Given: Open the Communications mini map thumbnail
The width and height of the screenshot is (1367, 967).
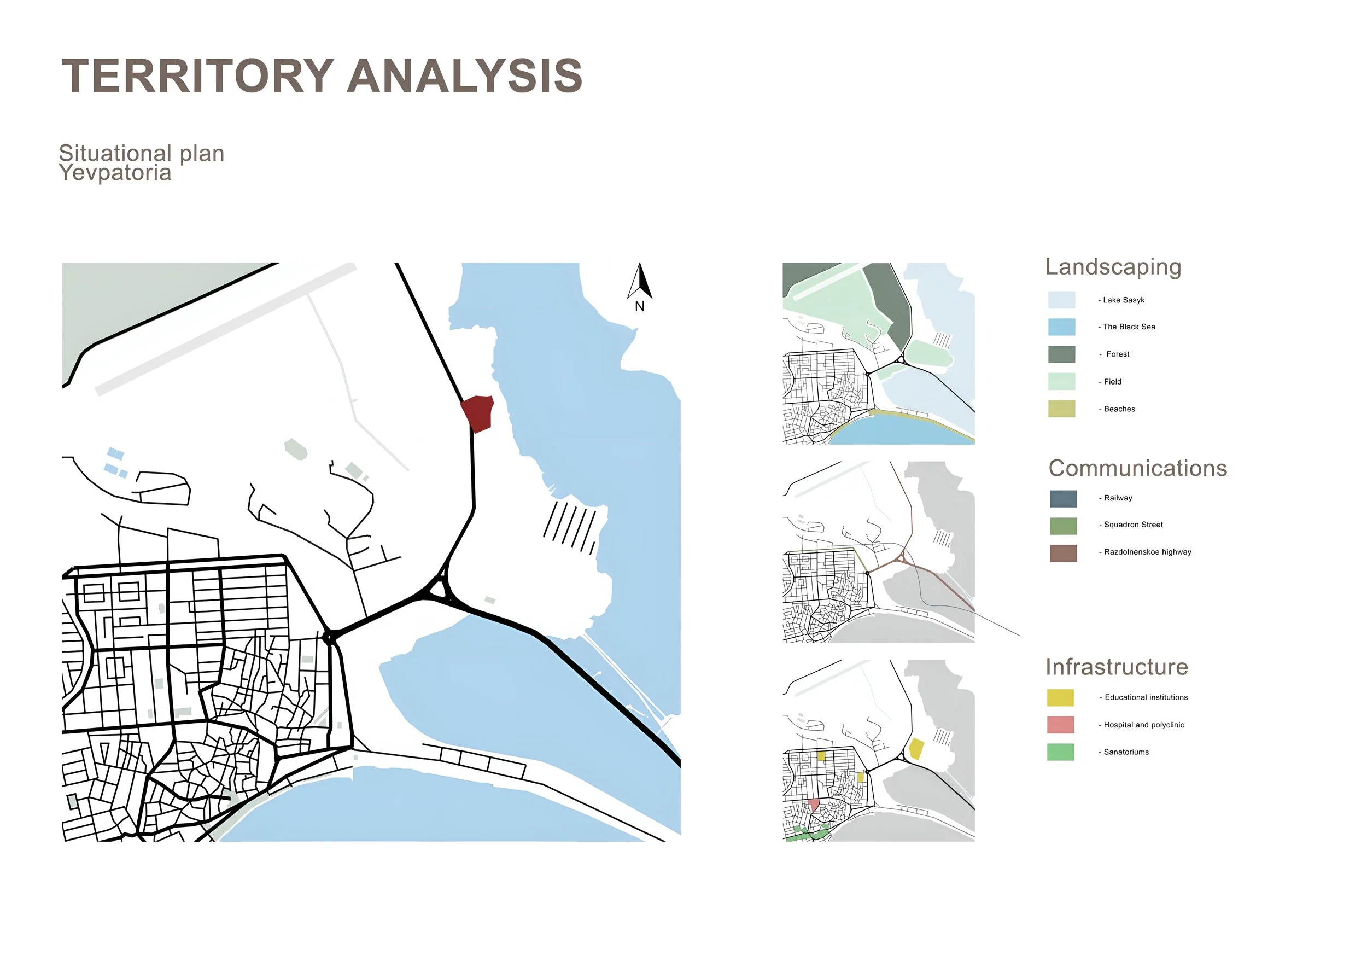Looking at the screenshot, I should [878, 552].
